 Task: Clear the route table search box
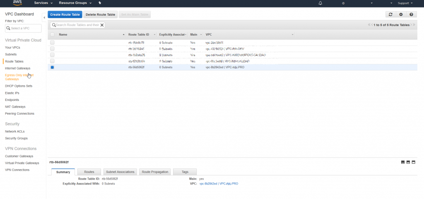pos(102,25)
